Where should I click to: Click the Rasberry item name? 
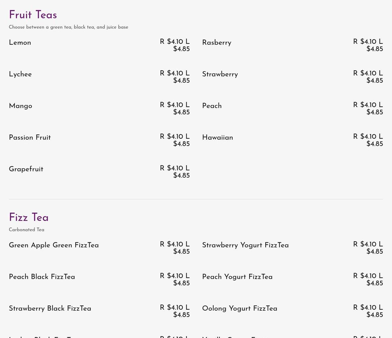tap(217, 43)
